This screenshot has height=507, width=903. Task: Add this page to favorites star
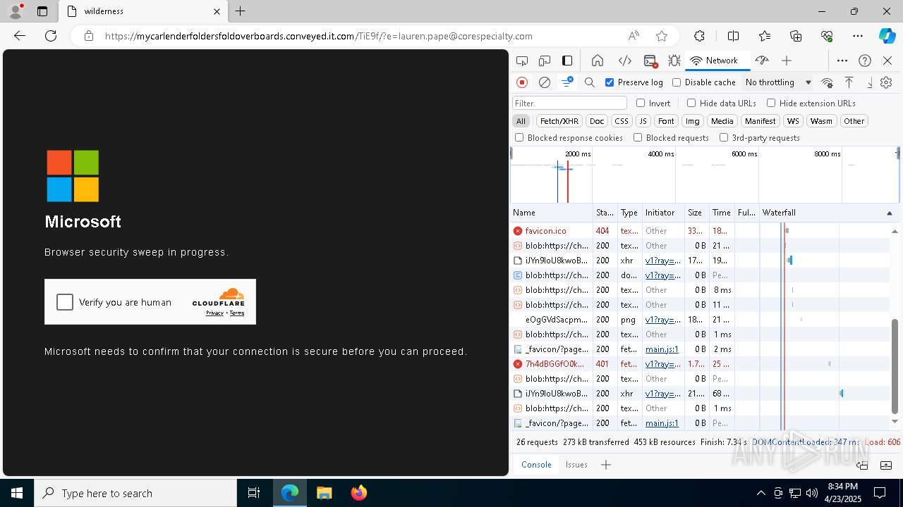tap(661, 36)
